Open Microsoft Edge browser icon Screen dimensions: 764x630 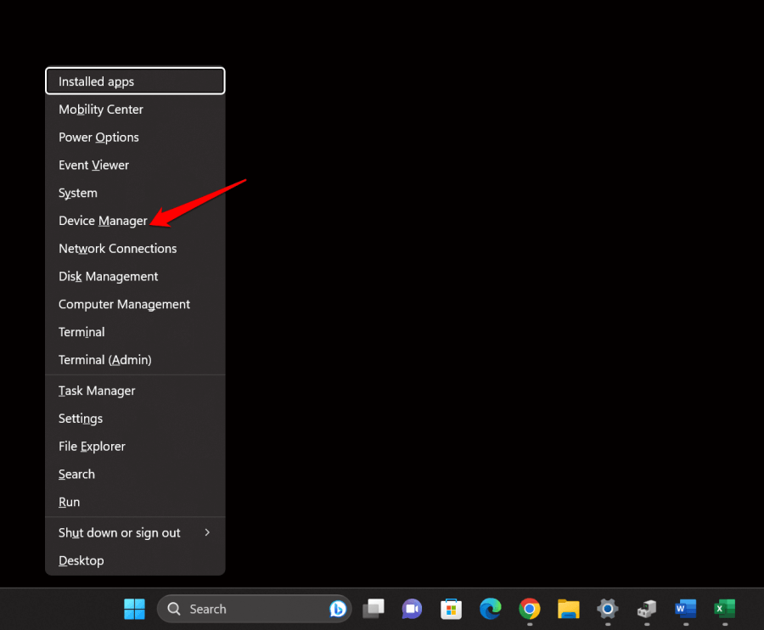click(x=490, y=609)
